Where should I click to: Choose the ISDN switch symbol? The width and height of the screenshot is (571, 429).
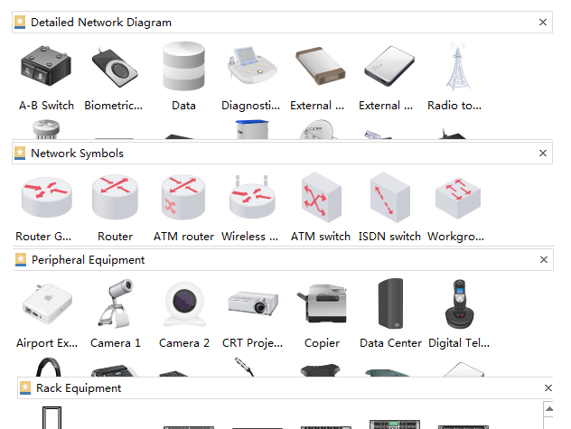coord(389,197)
